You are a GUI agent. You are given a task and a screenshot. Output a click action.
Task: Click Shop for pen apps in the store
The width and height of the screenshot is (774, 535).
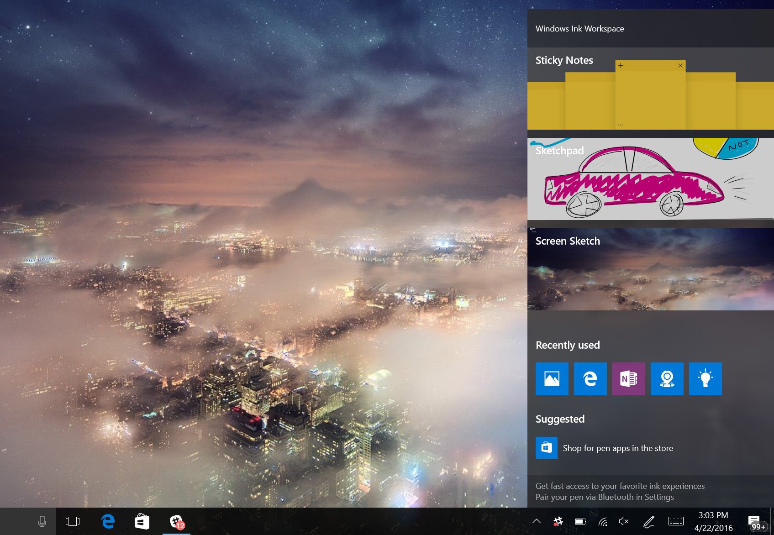(618, 448)
